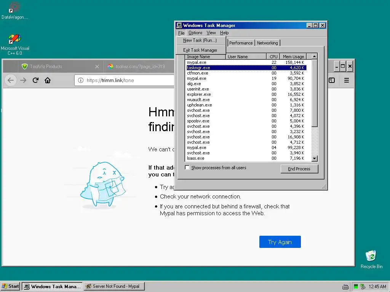Select svchost.exe row using 7,800 K
The width and height of the screenshot is (390, 292).
[x=246, y=110]
